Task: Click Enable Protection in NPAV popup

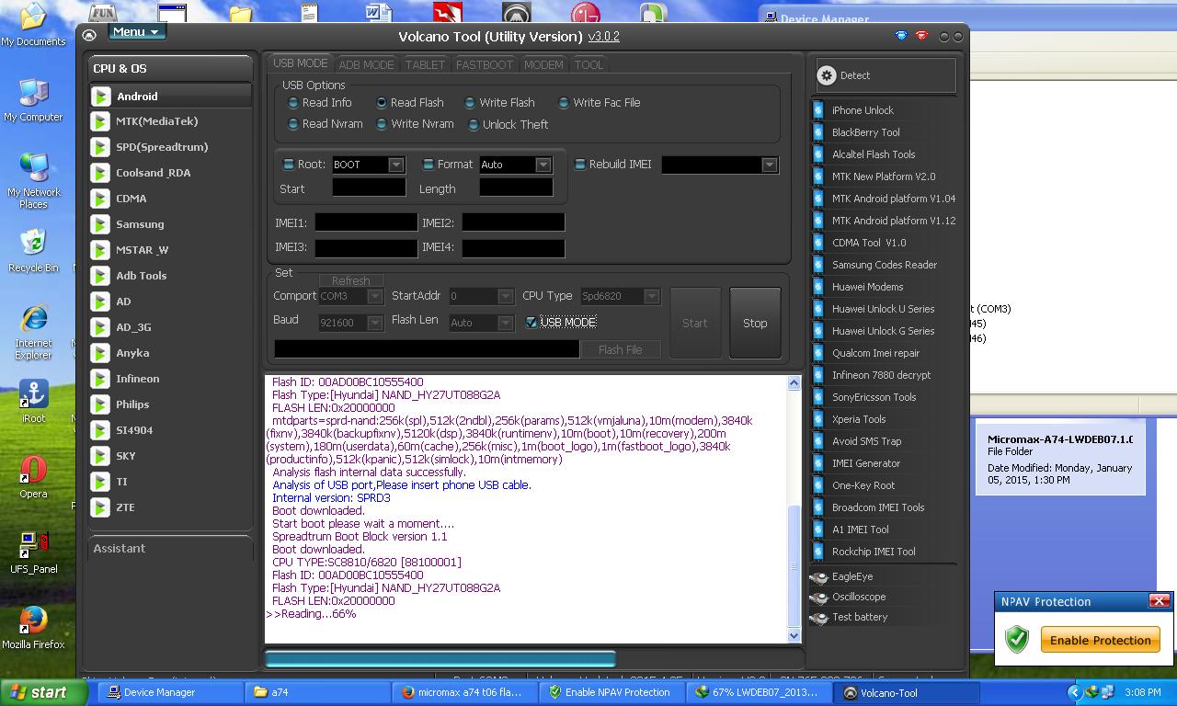Action: 1101,640
